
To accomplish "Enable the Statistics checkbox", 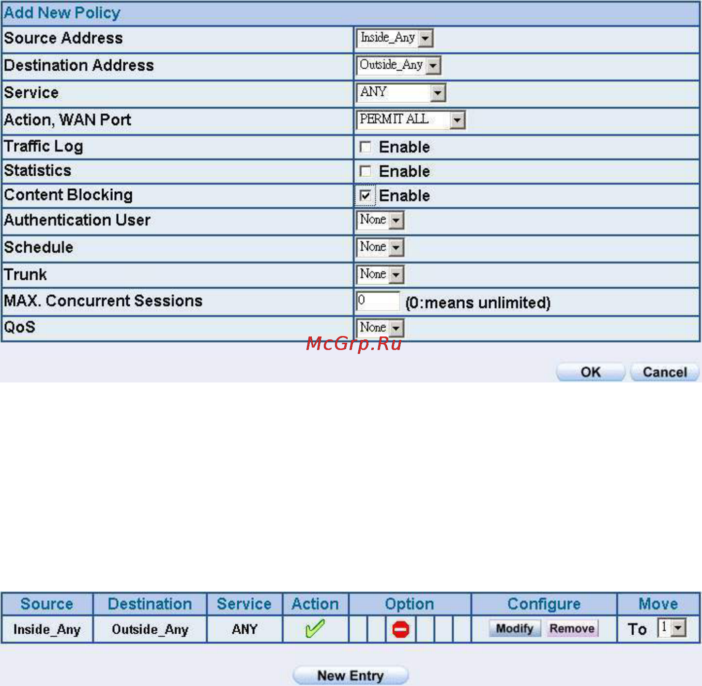I will click(366, 171).
